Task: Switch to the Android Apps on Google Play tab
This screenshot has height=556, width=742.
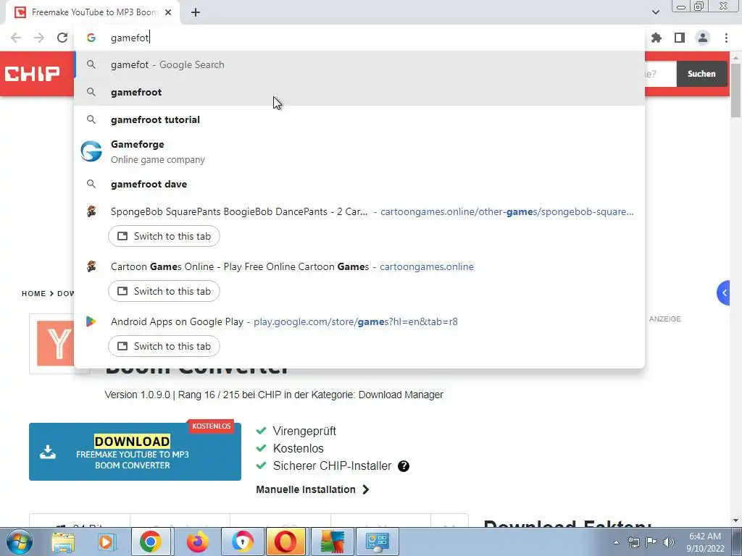Action: pos(164,345)
